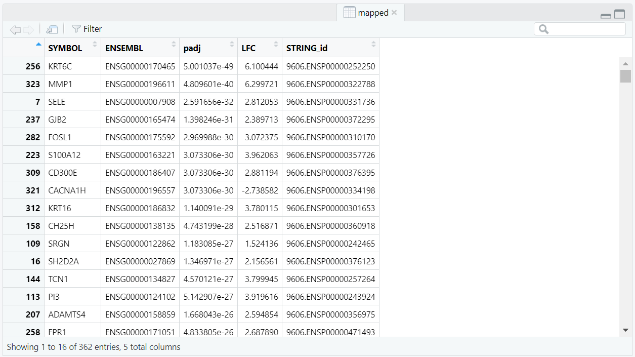
Task: Select the mapped data tab
Action: [373, 13]
